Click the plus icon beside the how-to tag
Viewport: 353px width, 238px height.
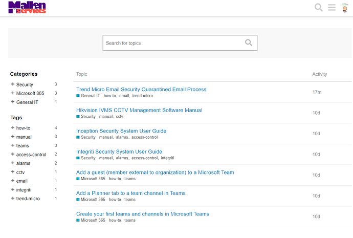click(x=13, y=127)
